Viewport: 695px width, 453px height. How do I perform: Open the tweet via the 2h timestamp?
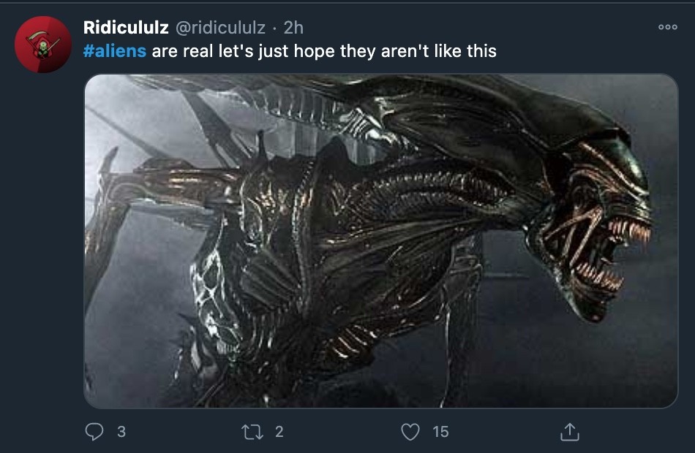pyautogui.click(x=293, y=28)
